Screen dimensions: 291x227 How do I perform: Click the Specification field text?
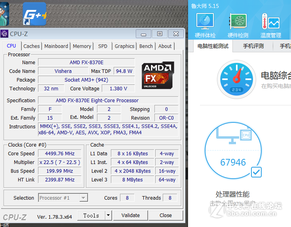(x=108, y=101)
